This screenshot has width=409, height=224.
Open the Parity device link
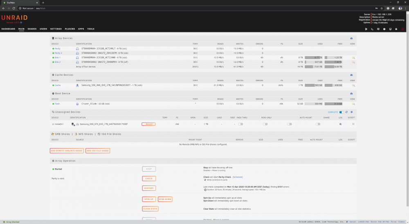pyautogui.click(x=57, y=49)
